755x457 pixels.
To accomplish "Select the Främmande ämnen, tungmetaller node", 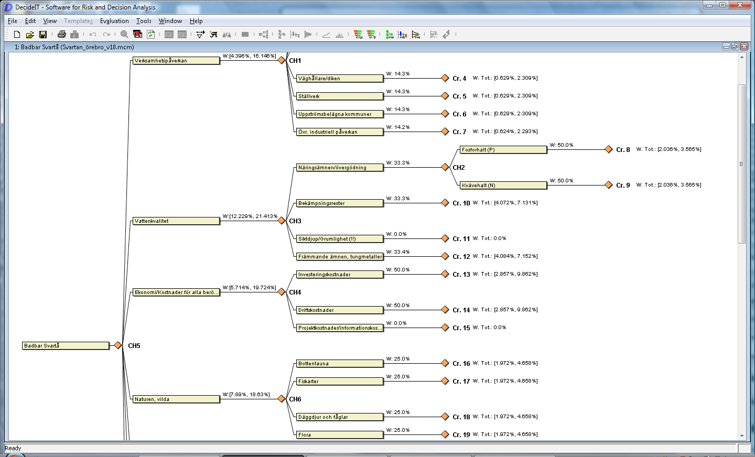I will point(340,256).
